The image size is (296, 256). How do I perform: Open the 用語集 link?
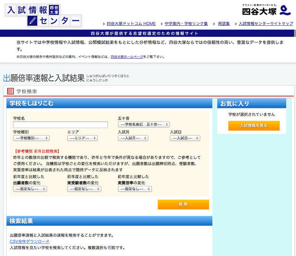click(x=224, y=24)
